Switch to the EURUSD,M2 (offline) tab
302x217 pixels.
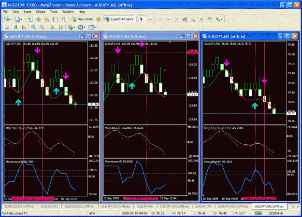20,206
